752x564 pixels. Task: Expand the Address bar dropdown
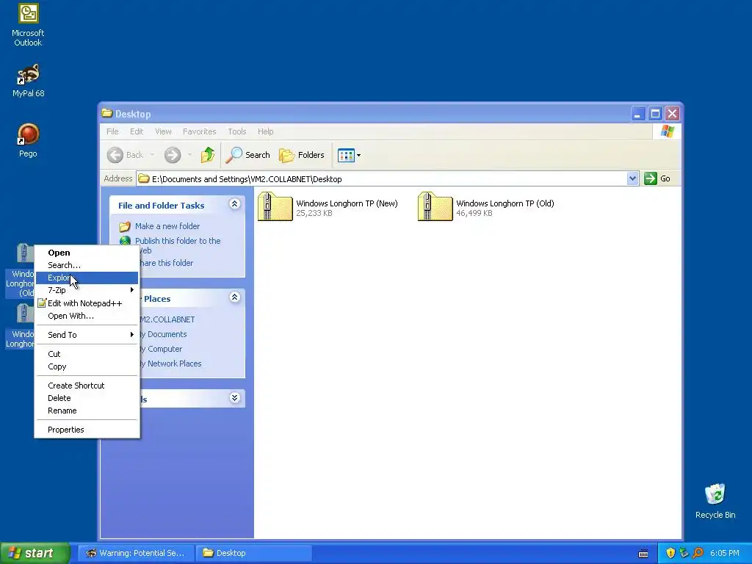coord(632,179)
